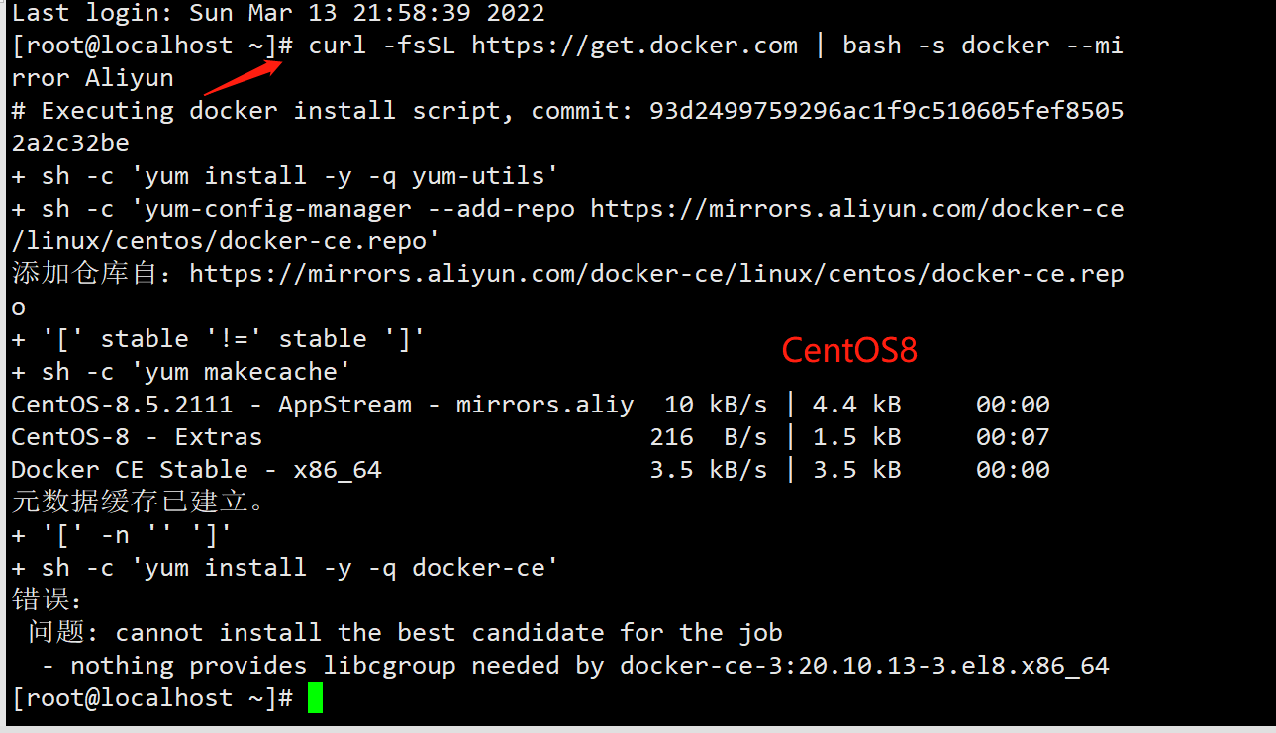Click the CentOS-8.5.2111 - AppStream row
The image size is (1276, 733).
(531, 405)
